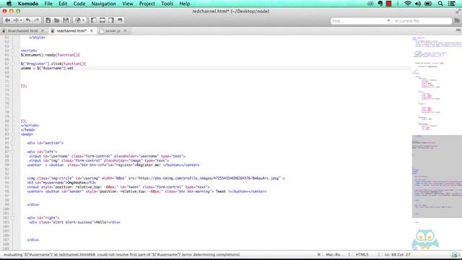The height and width of the screenshot is (260, 462).
Task: Click the minimap's highlighted viewport region
Action: 437,176
